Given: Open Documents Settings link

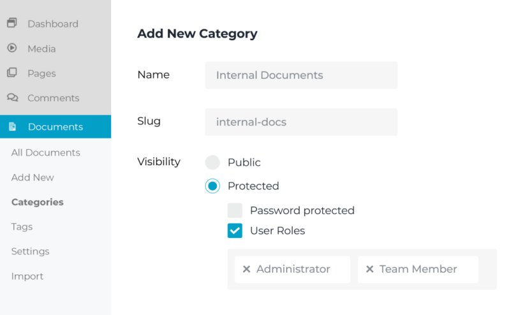Looking at the screenshot, I should (x=31, y=251).
